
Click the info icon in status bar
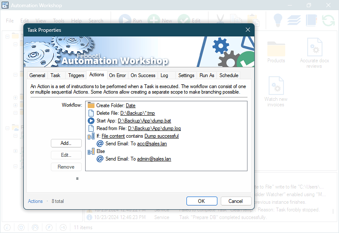point(7,227)
